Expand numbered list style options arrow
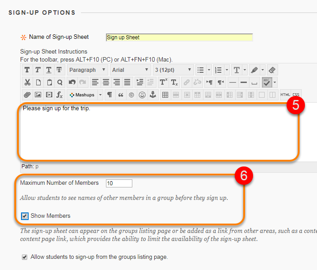Image resolution: width=317 pixels, height=270 pixels. tap(227, 70)
